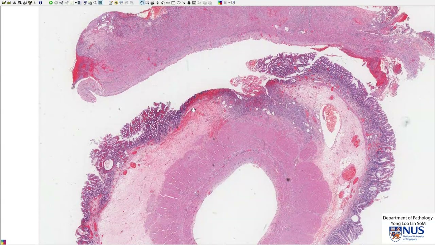Click the NUS logo at bottom right
The width and height of the screenshot is (435, 245).
pyautogui.click(x=407, y=234)
